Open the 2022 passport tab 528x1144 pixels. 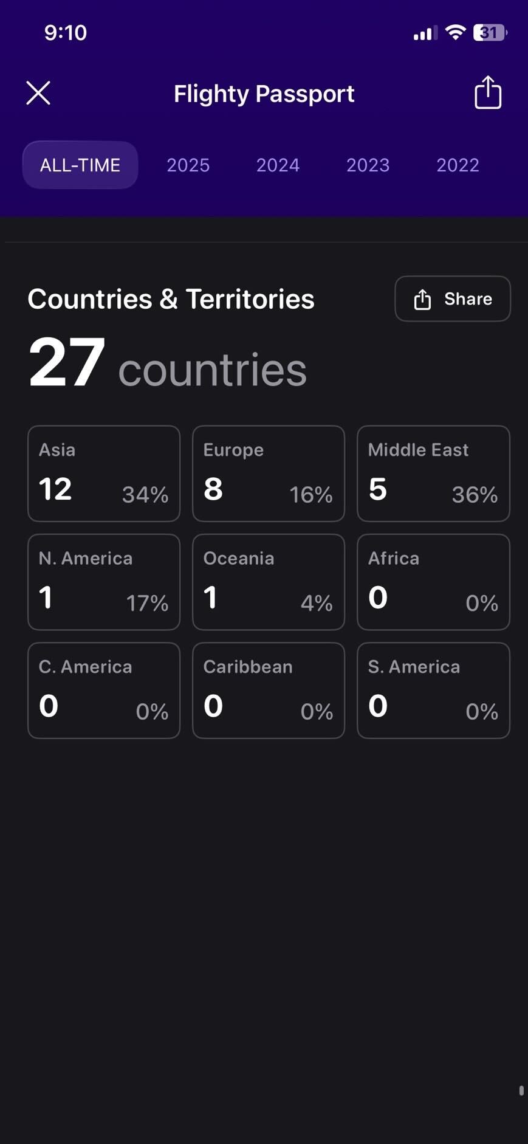coord(458,165)
